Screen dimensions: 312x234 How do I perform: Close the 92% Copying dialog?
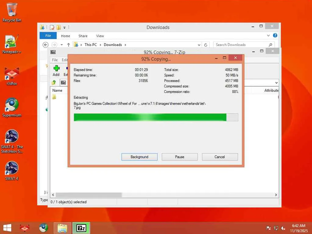[x=236, y=58]
